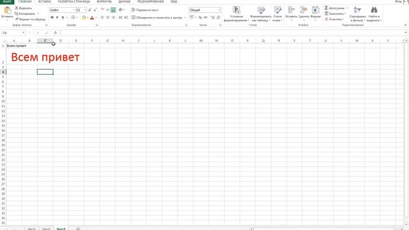Open the font color dropdown arrow
The image size is (409, 230).
[x=96, y=18]
